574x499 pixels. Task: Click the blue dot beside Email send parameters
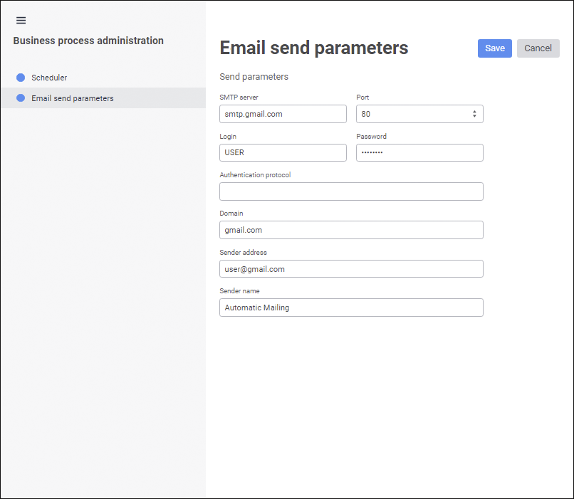[x=21, y=98]
